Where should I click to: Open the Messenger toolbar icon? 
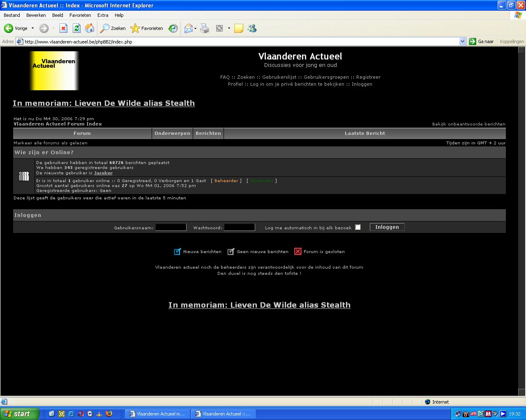coord(252,28)
